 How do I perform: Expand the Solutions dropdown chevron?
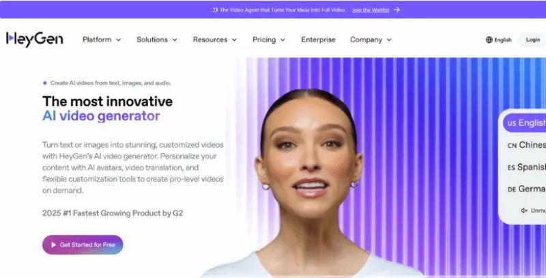(175, 40)
